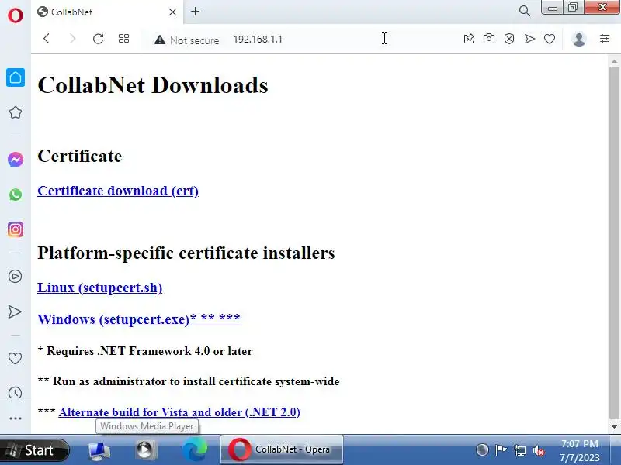Launch Windows Media Player from taskbar
This screenshot has width=621, height=465.
[x=145, y=450]
